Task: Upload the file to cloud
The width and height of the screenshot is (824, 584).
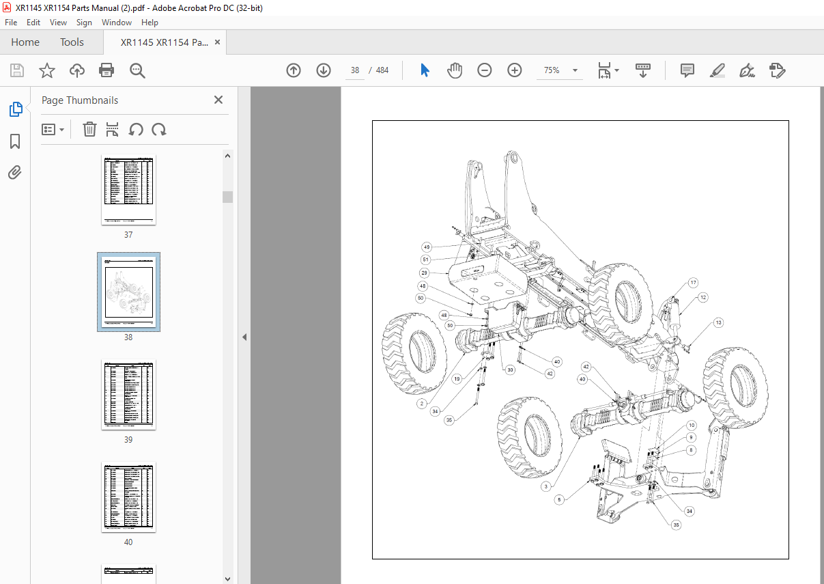Action: coord(77,70)
